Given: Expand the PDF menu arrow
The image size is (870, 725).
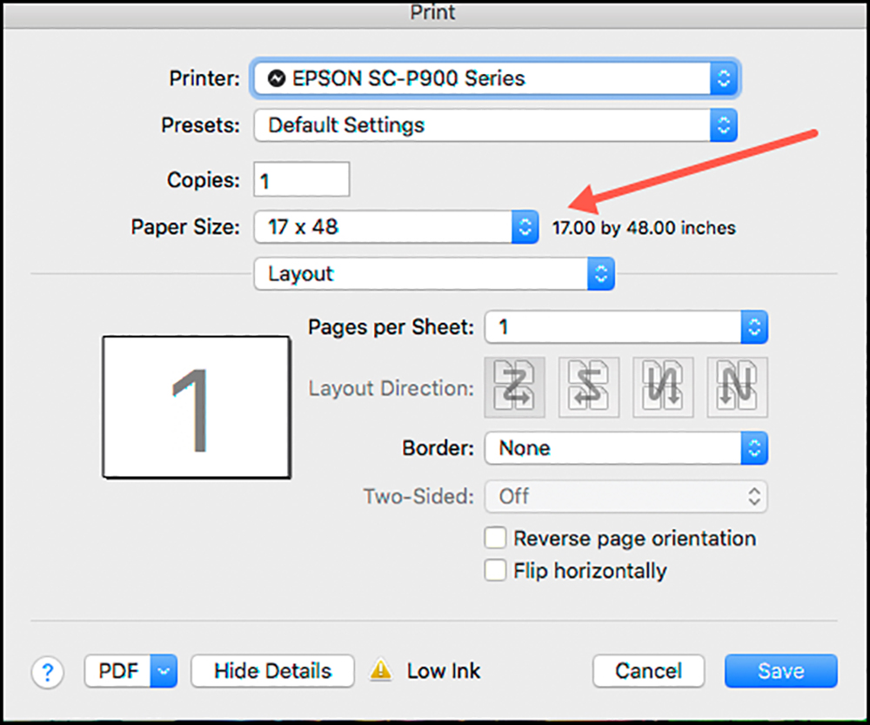Looking at the screenshot, I should click(x=164, y=670).
